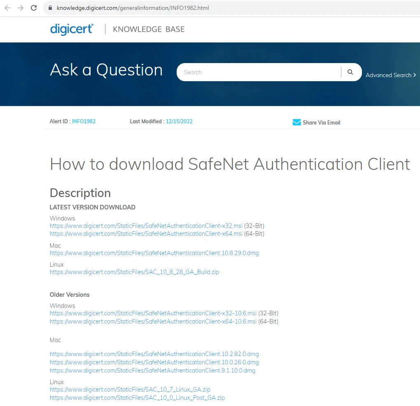Click the search magnifier icon
420x406 pixels.
pyautogui.click(x=350, y=72)
